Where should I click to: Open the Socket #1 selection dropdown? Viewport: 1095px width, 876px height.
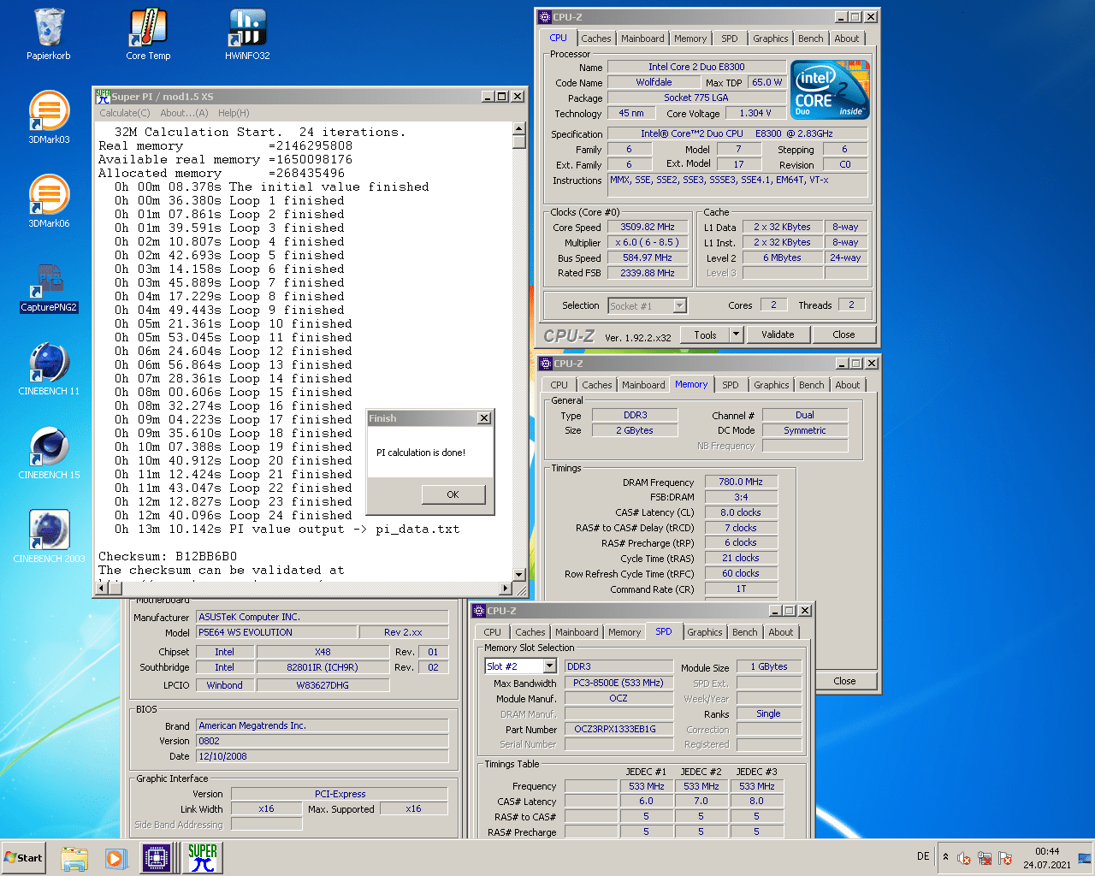(679, 305)
